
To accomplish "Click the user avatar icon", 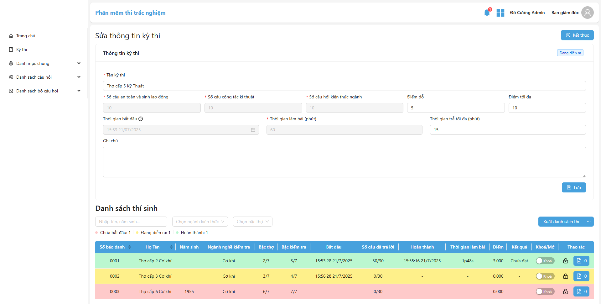I will click(587, 13).
